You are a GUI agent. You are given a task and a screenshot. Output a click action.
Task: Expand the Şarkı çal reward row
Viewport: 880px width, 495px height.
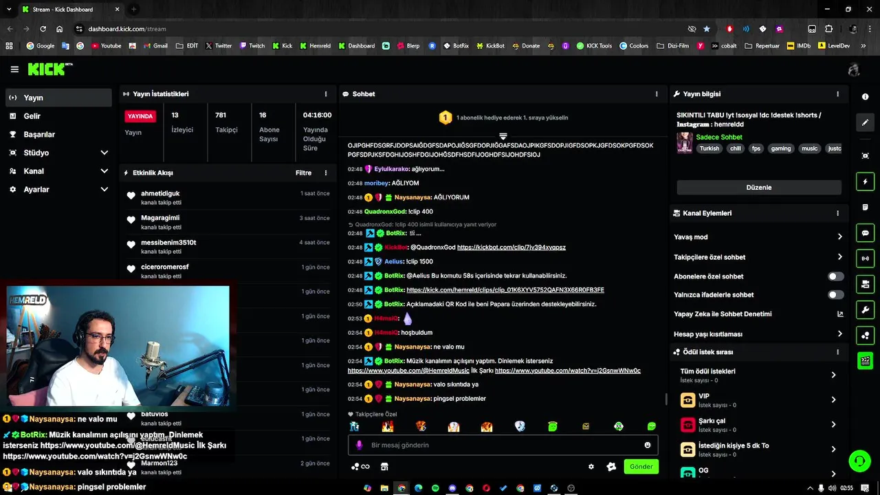click(759, 425)
